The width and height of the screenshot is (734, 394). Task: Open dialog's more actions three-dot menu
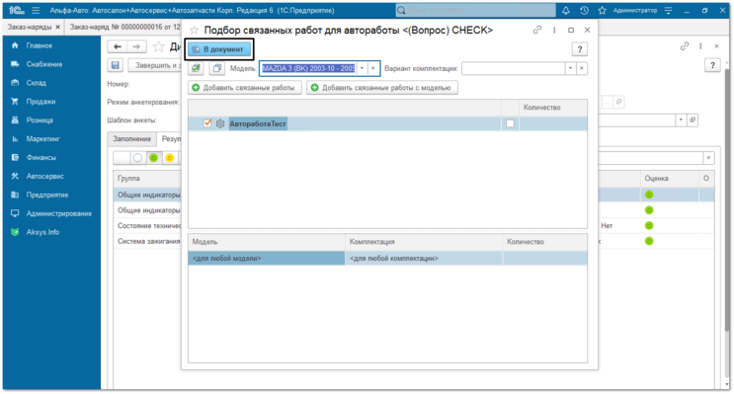click(554, 30)
